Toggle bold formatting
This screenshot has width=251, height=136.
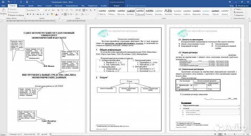tap(28, 14)
